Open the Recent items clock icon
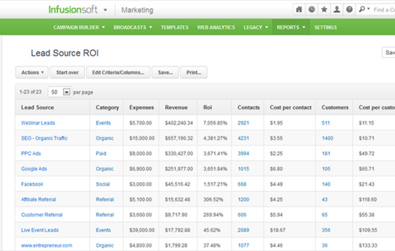Viewport: 395px width, 251px height. point(312,10)
